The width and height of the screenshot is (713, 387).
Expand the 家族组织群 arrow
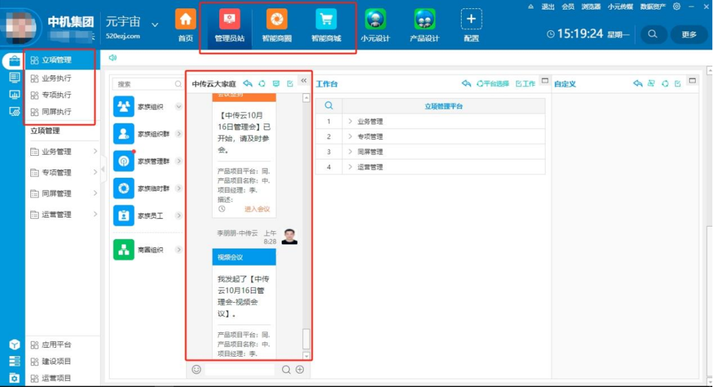point(179,134)
